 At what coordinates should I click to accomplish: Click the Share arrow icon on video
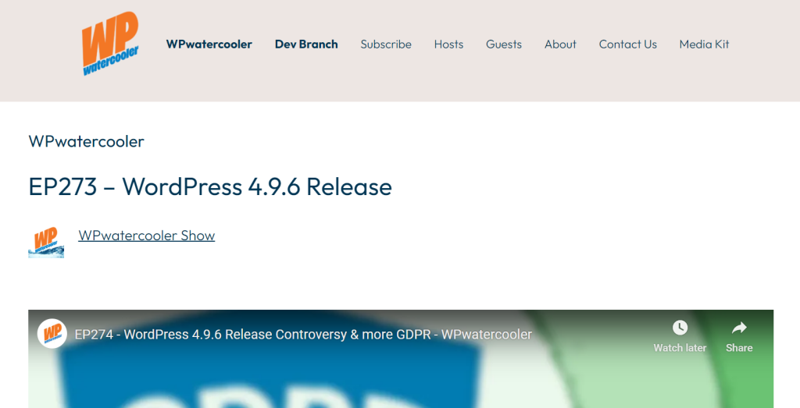point(739,328)
